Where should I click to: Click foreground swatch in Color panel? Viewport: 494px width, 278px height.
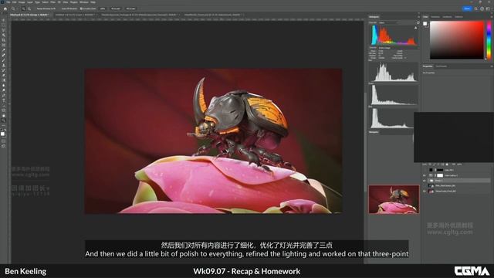[x=425, y=24]
